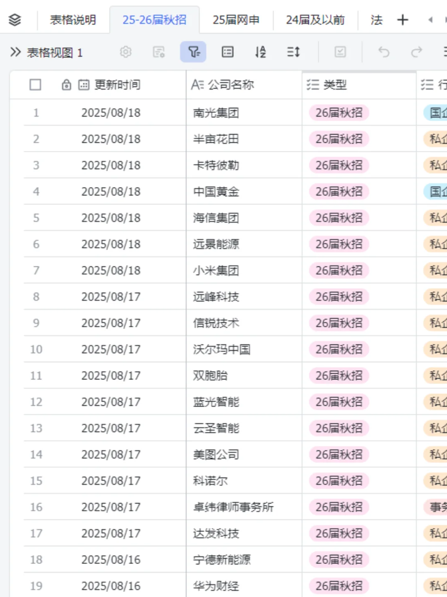Select company cell 双胞胎

(x=244, y=375)
